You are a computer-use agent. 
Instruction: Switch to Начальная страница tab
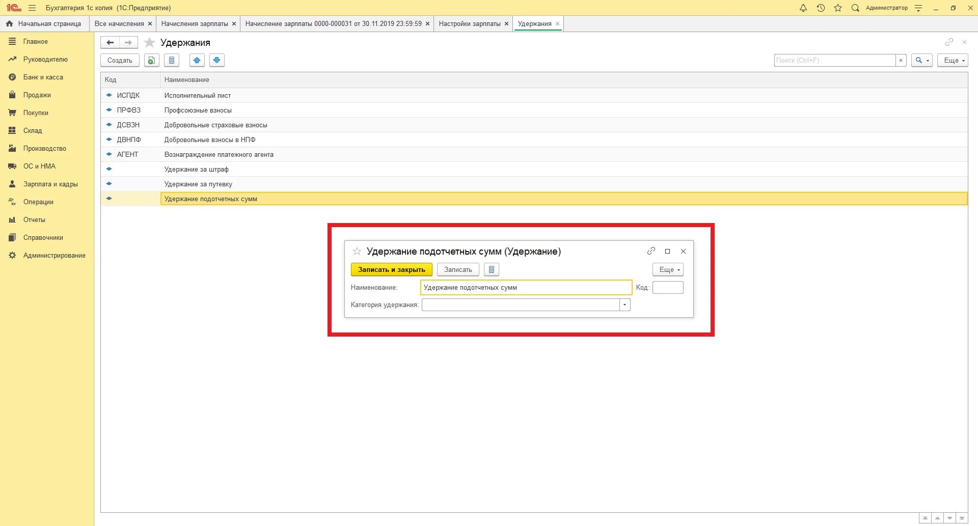click(44, 23)
